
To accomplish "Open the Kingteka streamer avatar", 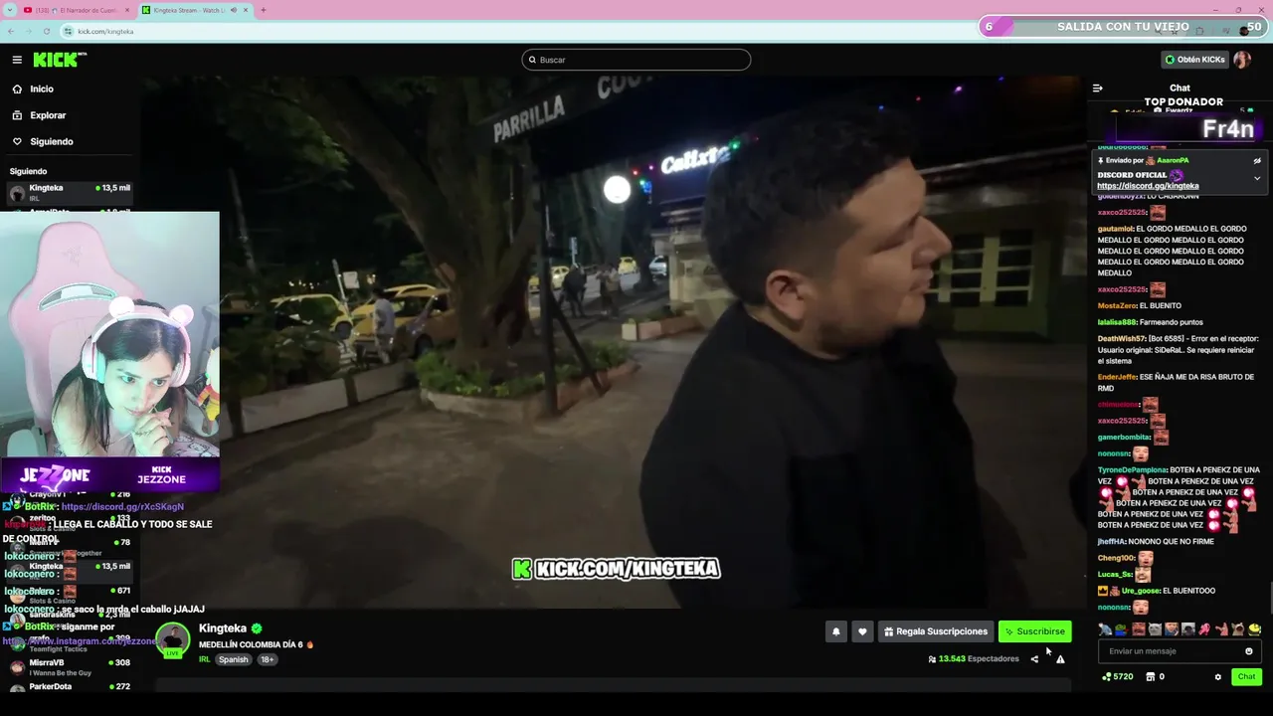I will (x=173, y=639).
